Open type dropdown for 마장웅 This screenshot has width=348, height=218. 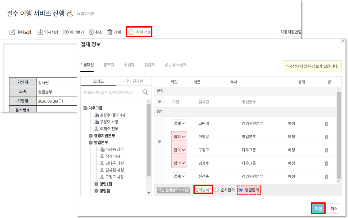(x=179, y=137)
